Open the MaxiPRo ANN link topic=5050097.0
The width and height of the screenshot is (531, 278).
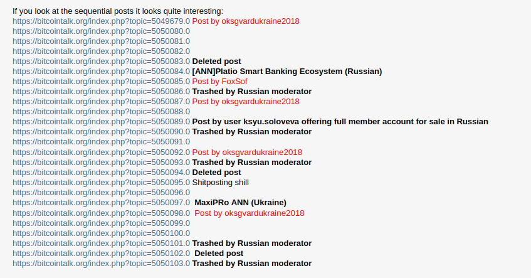coord(102,203)
